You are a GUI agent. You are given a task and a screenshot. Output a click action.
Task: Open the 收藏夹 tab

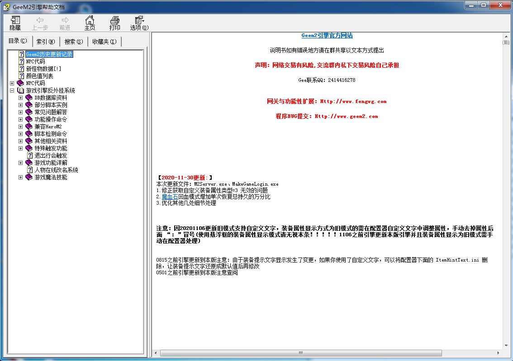pyautogui.click(x=104, y=42)
